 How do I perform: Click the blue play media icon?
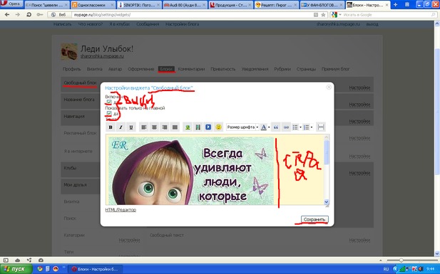(x=208, y=127)
